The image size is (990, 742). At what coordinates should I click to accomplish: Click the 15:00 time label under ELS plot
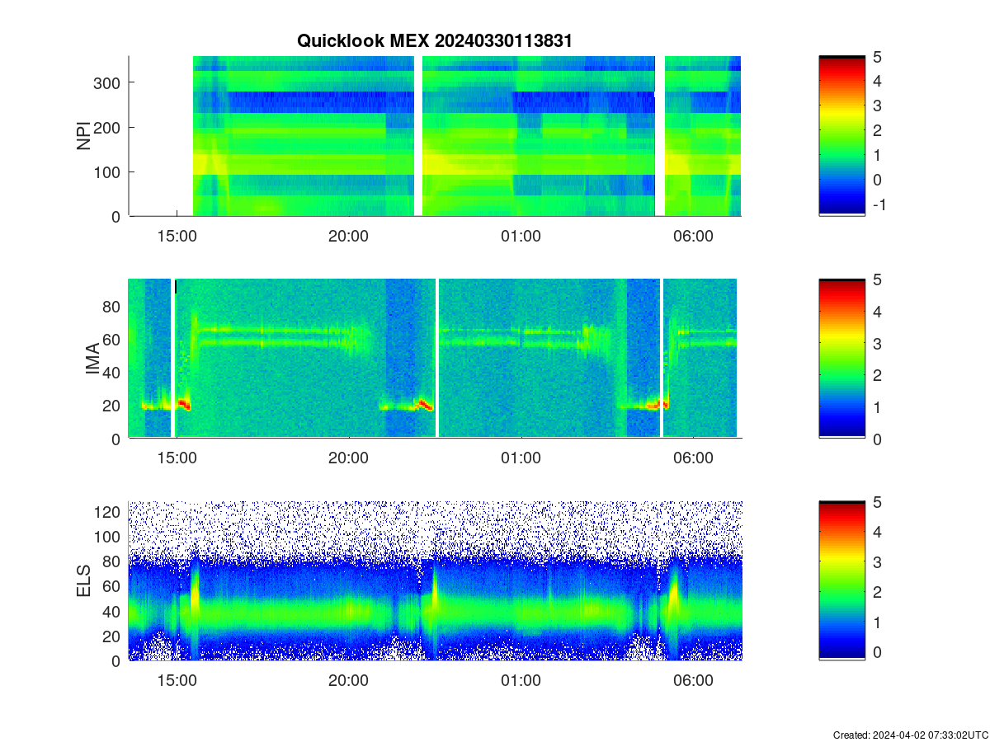177,681
